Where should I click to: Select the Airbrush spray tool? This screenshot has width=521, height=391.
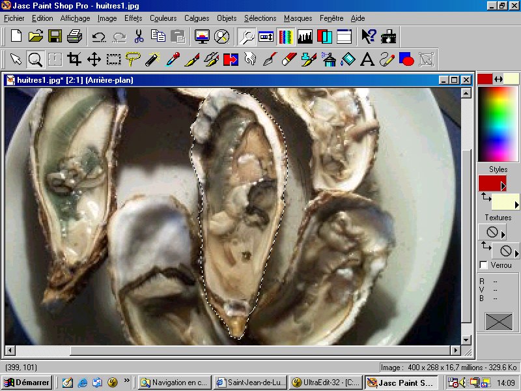click(328, 59)
